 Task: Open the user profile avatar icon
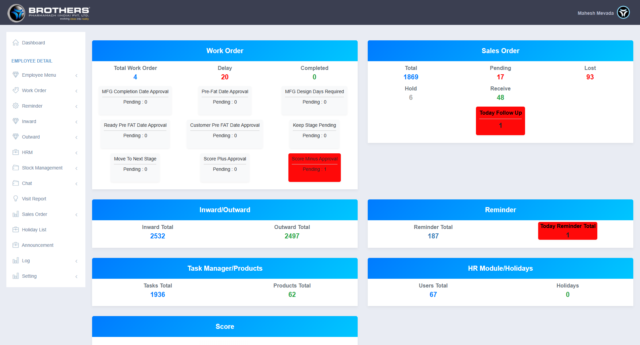pos(623,13)
